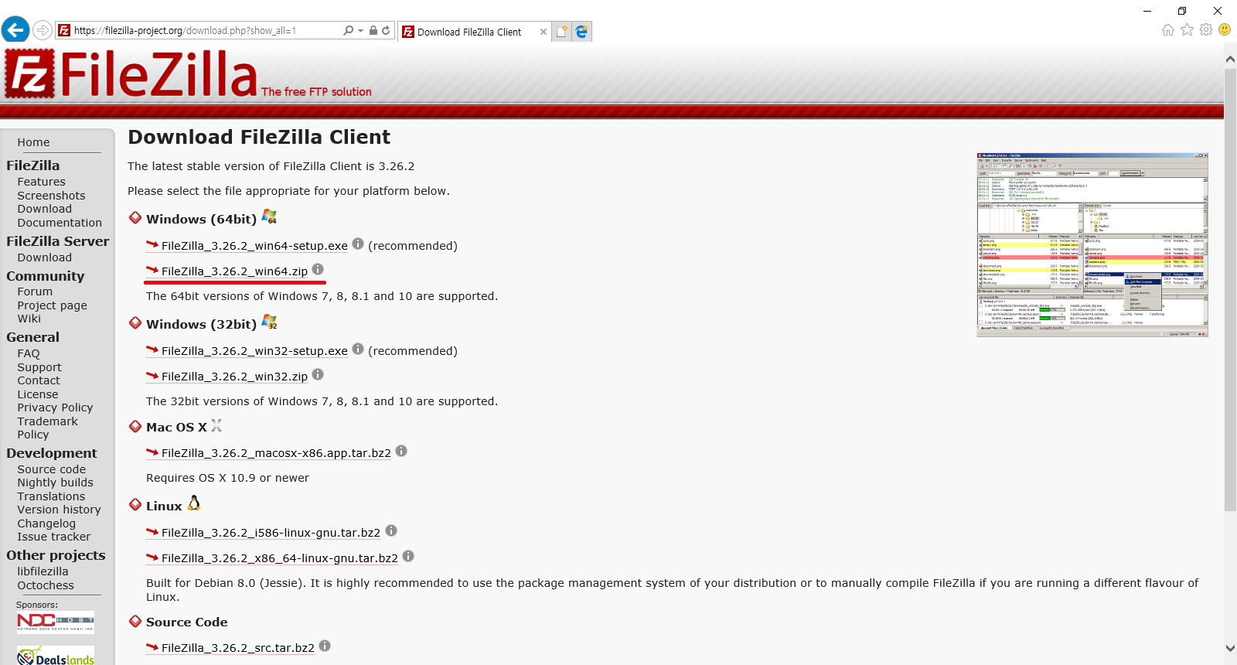Open Home in the sidebar

33,142
